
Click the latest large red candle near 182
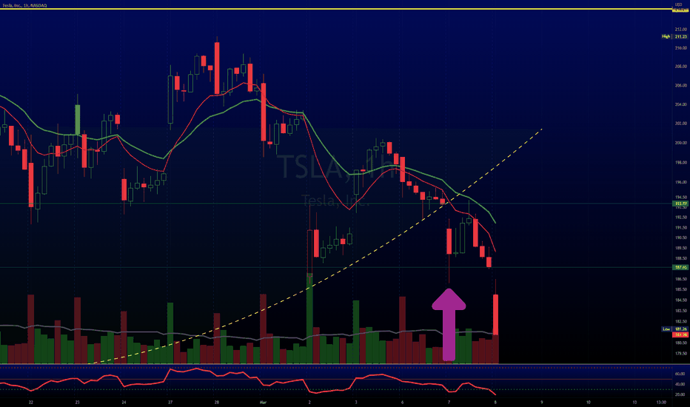[495, 314]
